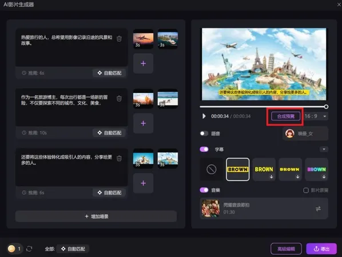Click 自動匹配 for the second scene
The height and width of the screenshot is (257, 342).
click(109, 132)
